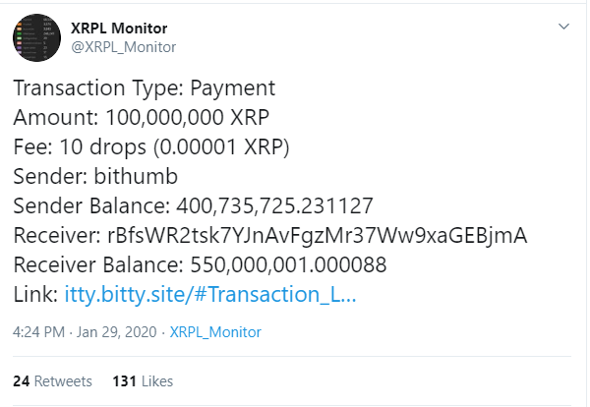
Task: Click the Transaction Type: Payment line
Action: point(145,88)
